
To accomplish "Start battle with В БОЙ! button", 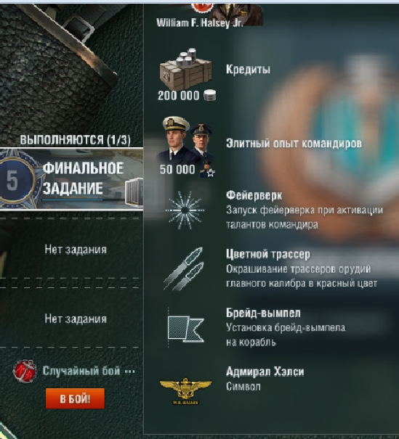I will point(75,398).
